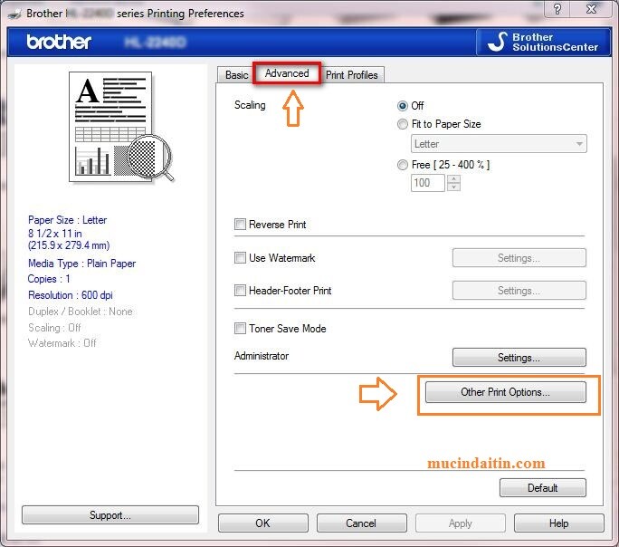Select the Advanced tab
Viewport: 619px width, 547px height.
click(x=287, y=73)
